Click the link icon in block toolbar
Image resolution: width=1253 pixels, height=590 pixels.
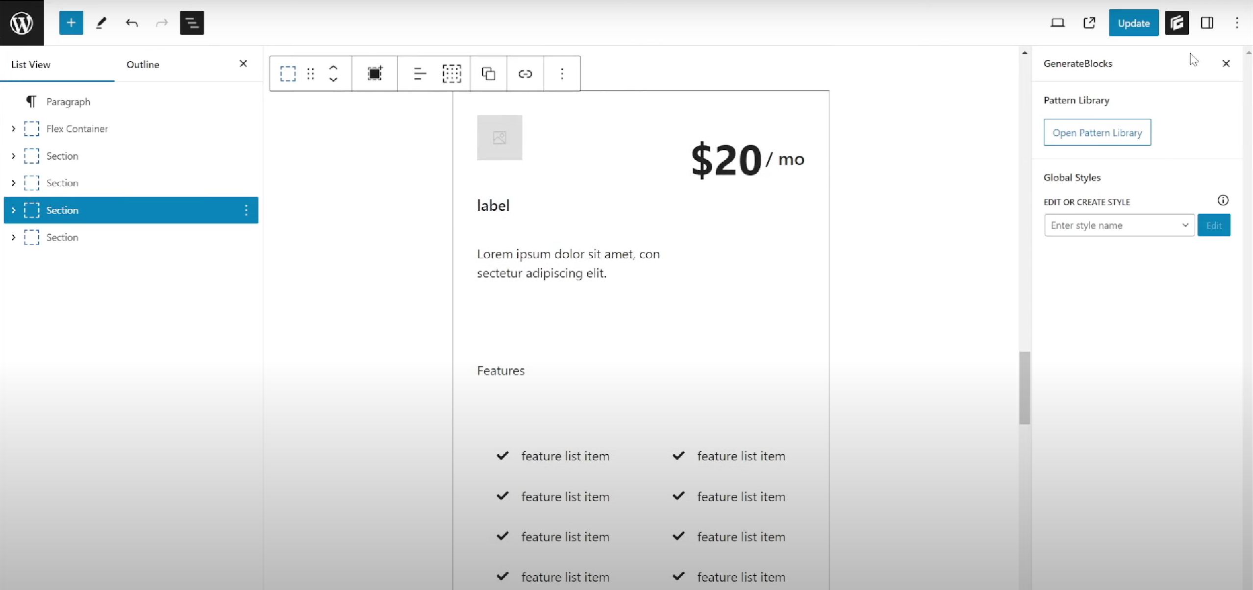coord(525,74)
